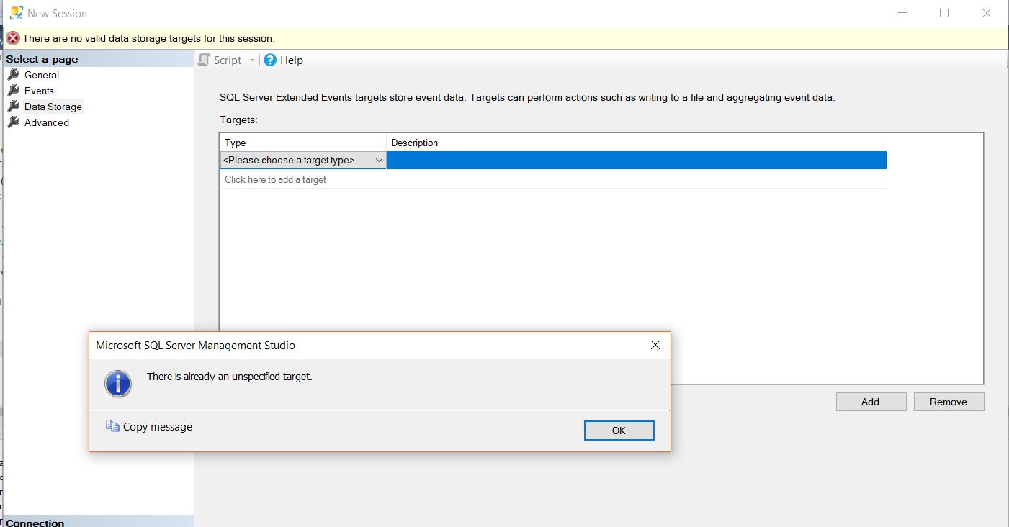This screenshot has width=1009, height=527.
Task: Click 'Click here to add a target' row
Action: coord(553,179)
